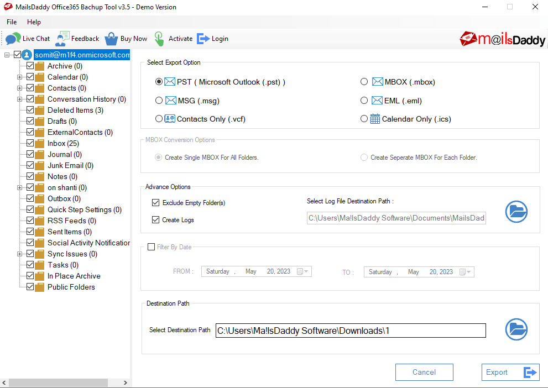Viewport: 548px width, 388px height.
Task: Click the EML envelope icon
Action: (x=377, y=101)
